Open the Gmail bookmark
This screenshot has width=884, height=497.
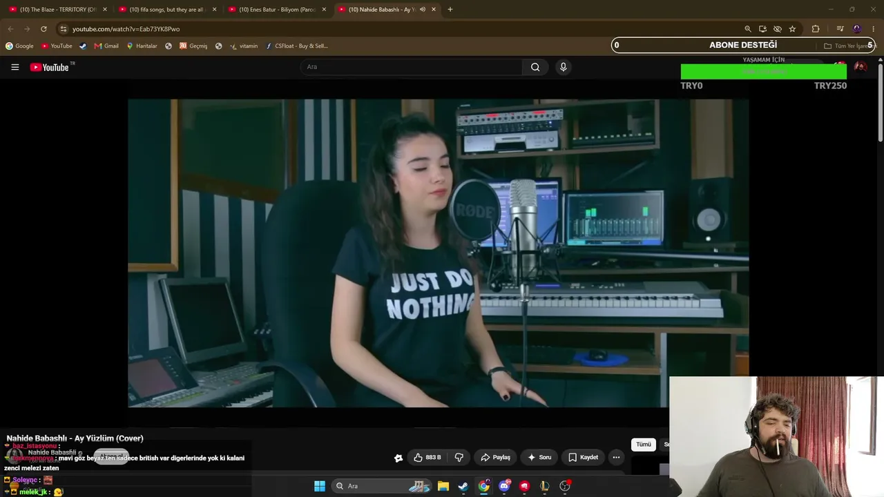coord(106,46)
